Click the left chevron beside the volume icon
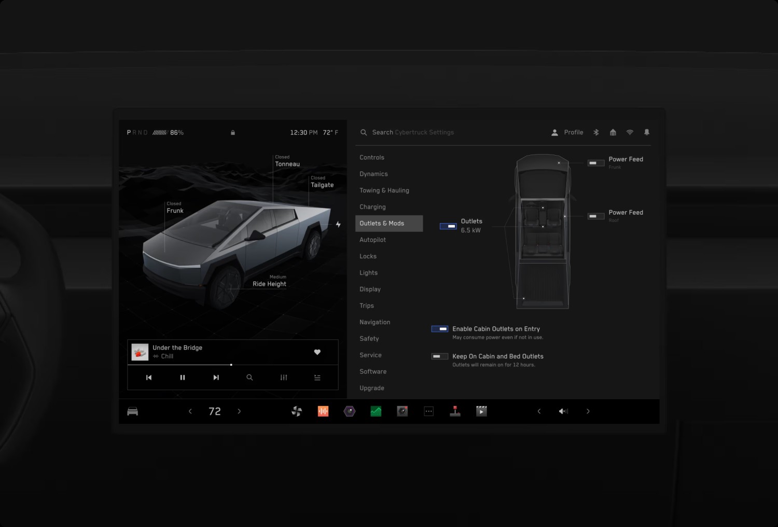Image resolution: width=778 pixels, height=527 pixels. 539,411
